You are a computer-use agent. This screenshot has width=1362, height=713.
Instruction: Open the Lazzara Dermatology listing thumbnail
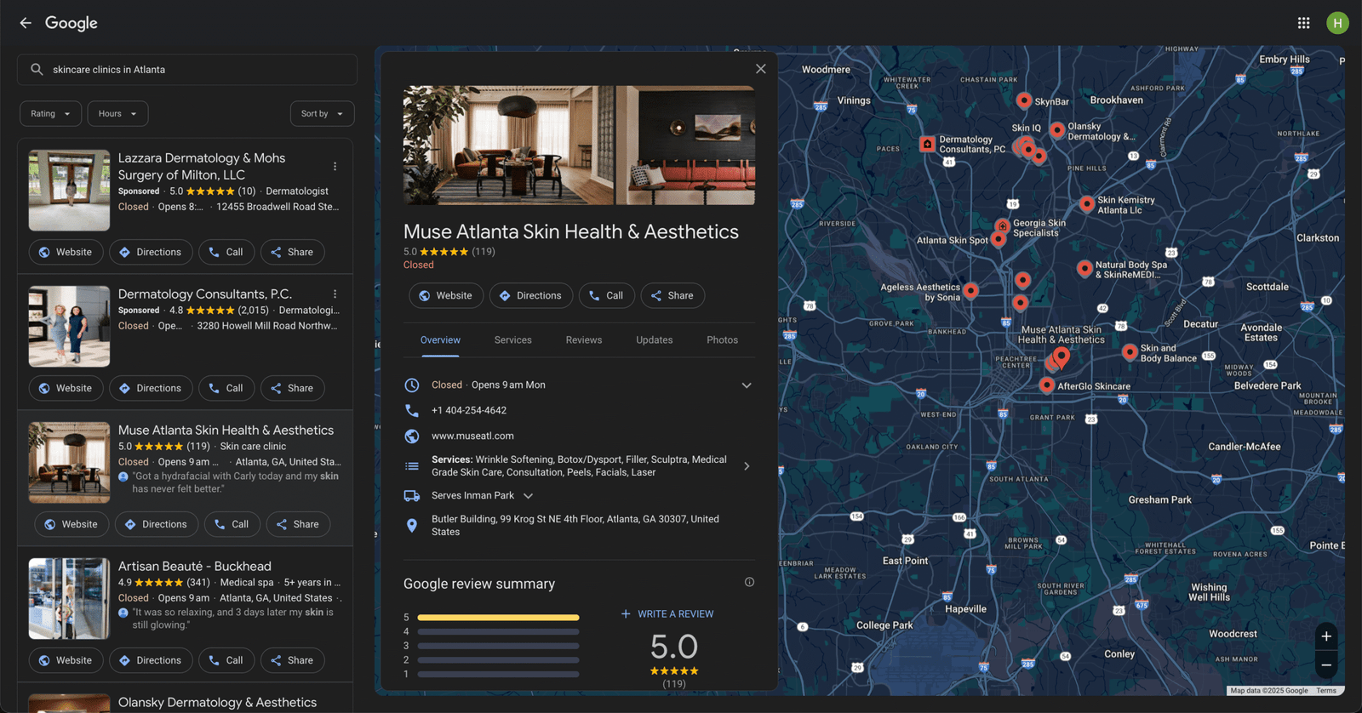tap(69, 191)
